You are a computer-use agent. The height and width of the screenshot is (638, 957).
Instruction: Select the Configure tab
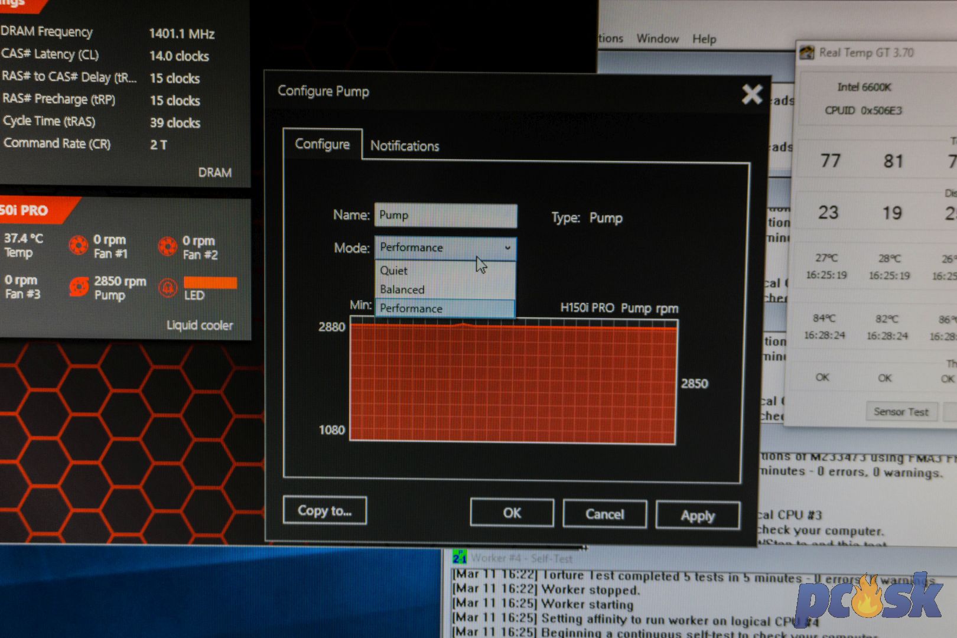[323, 144]
